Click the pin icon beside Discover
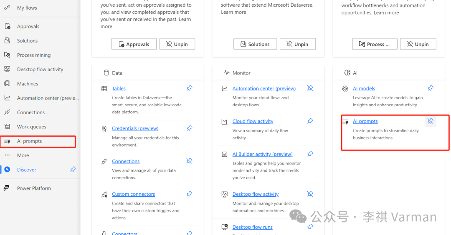 click(x=73, y=169)
